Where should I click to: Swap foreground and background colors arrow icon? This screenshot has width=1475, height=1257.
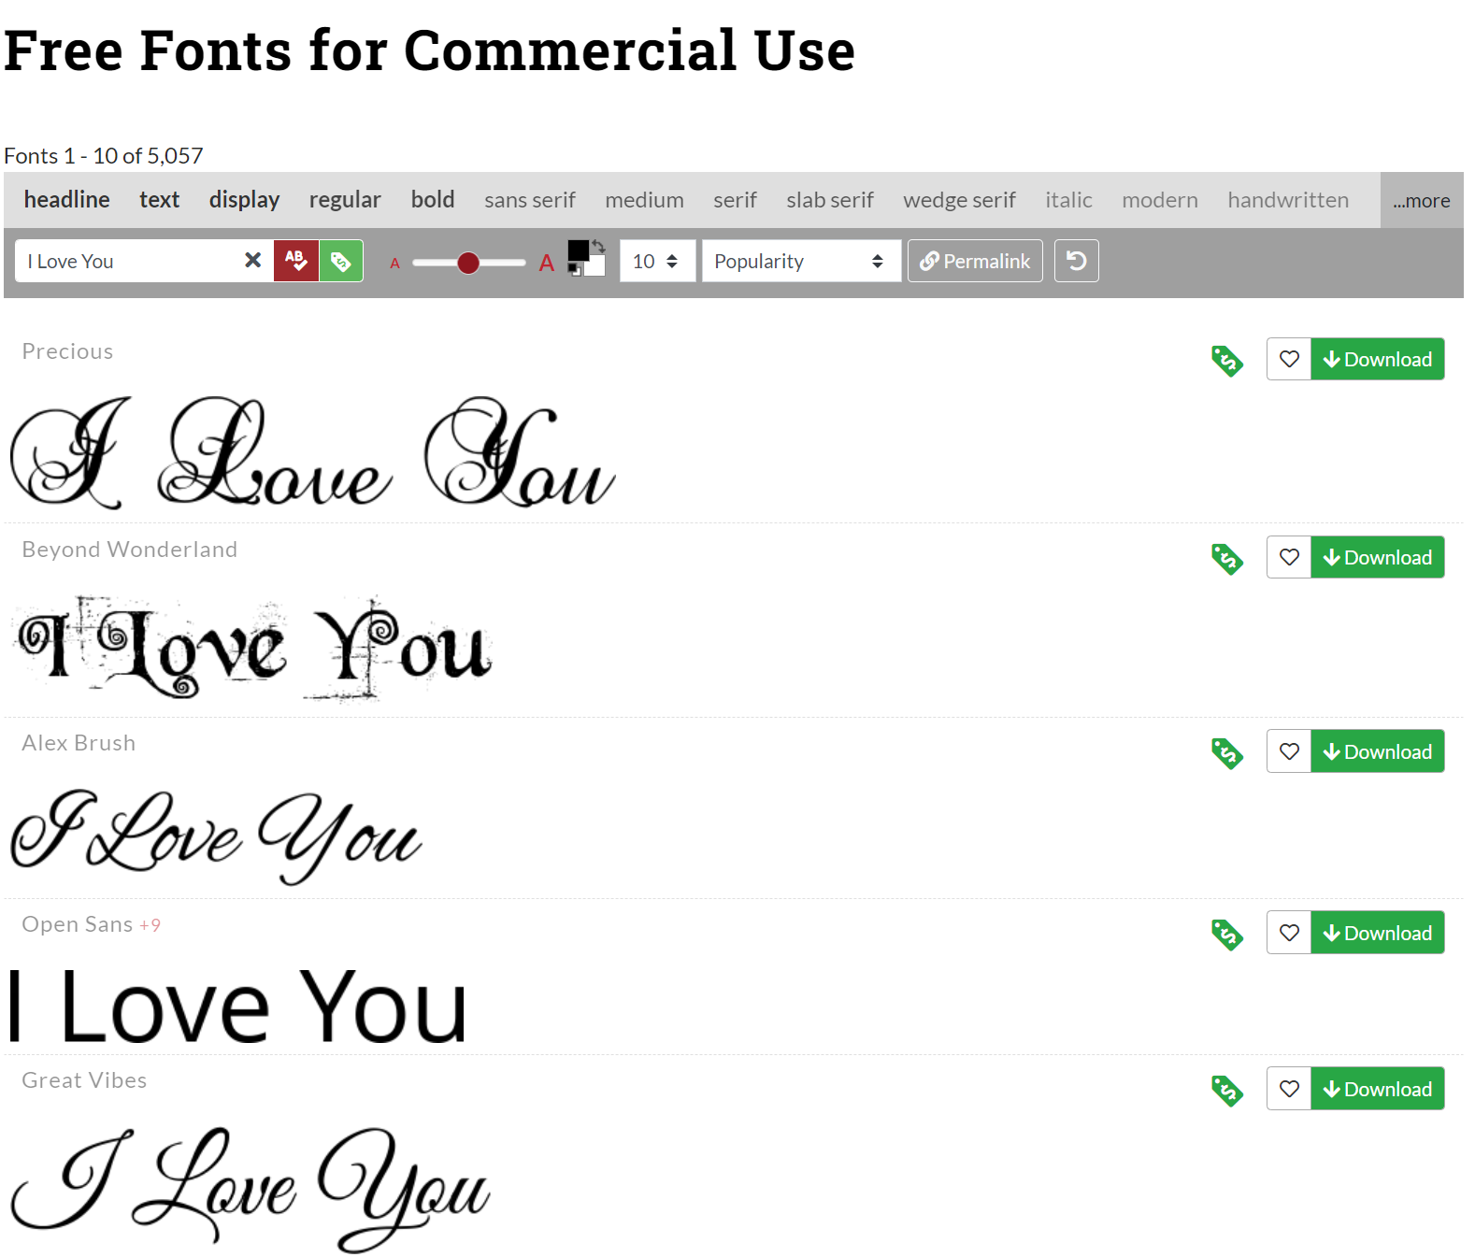point(598,247)
